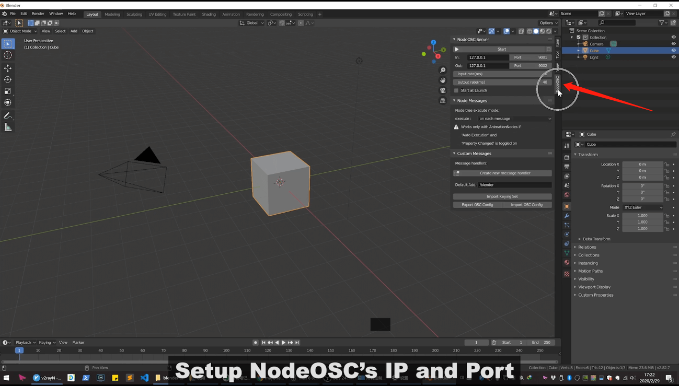Viewport: 679px width, 386px height.
Task: Expand the Relations panel
Action: [586, 247]
